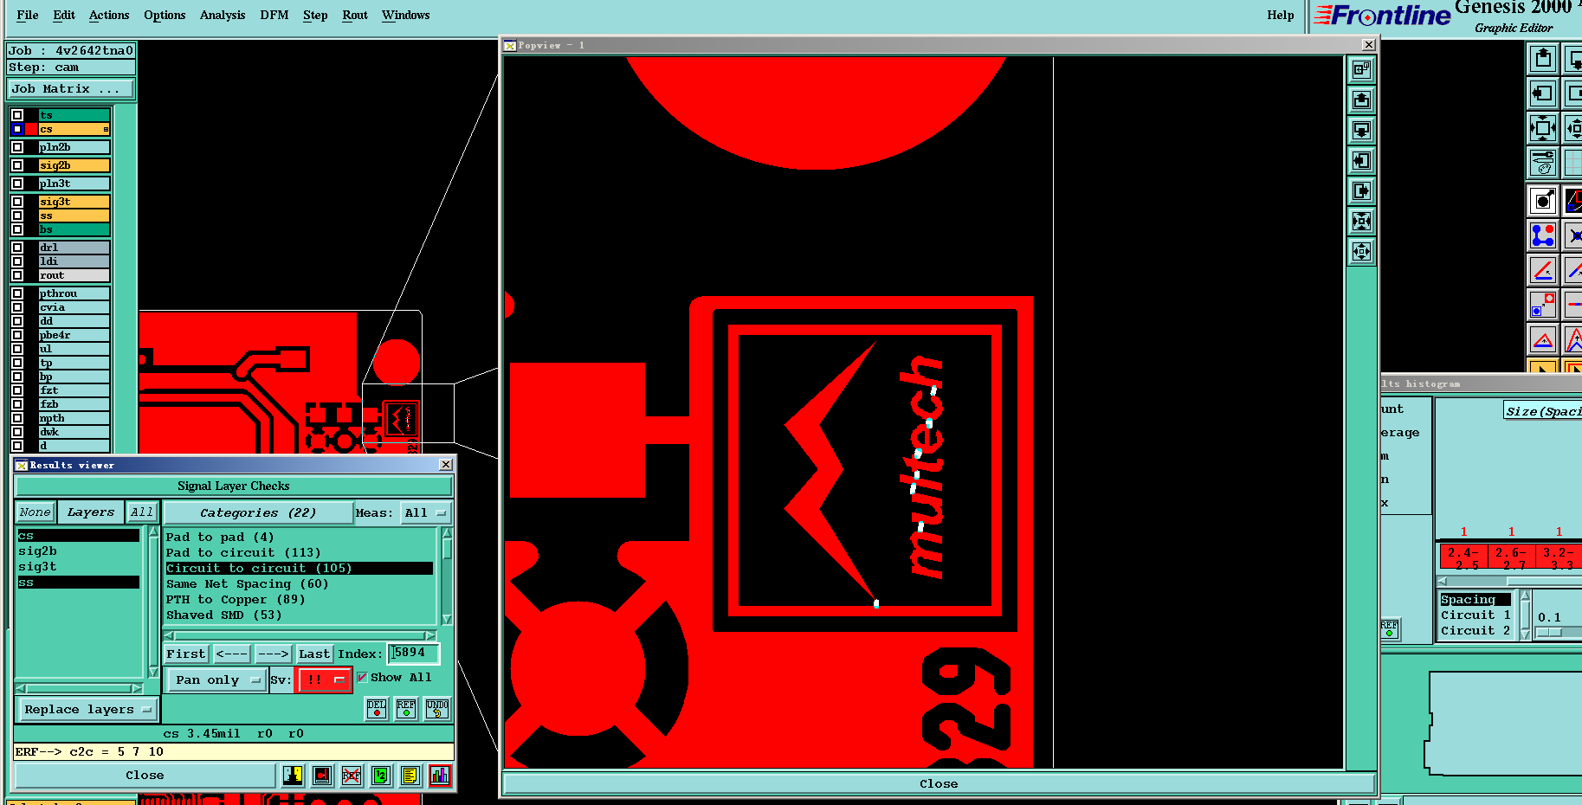Screen dimensions: 1582x805
Task: Click the pan-left icon in the main right toolbar
Action: click(x=1542, y=93)
